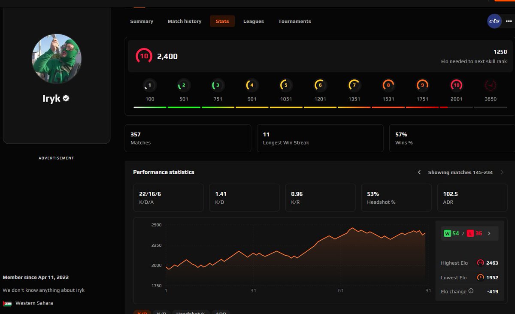Viewport: 515px width, 314px height.
Task: Click the skill level 4 badge icon
Action: [252, 85]
